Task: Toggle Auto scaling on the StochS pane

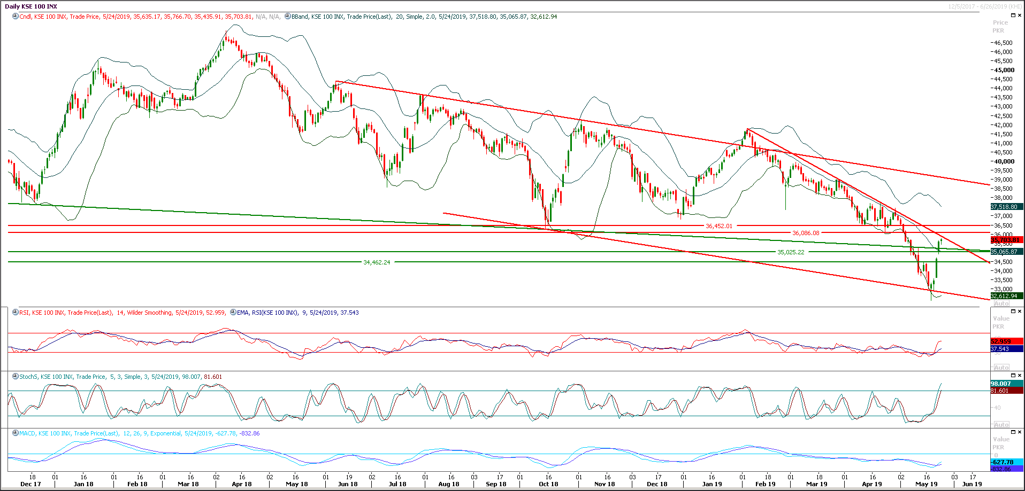Action: [1001, 424]
